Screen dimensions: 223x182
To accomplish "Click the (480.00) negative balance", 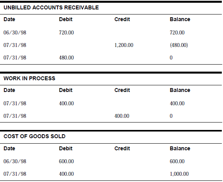I will (x=179, y=45).
